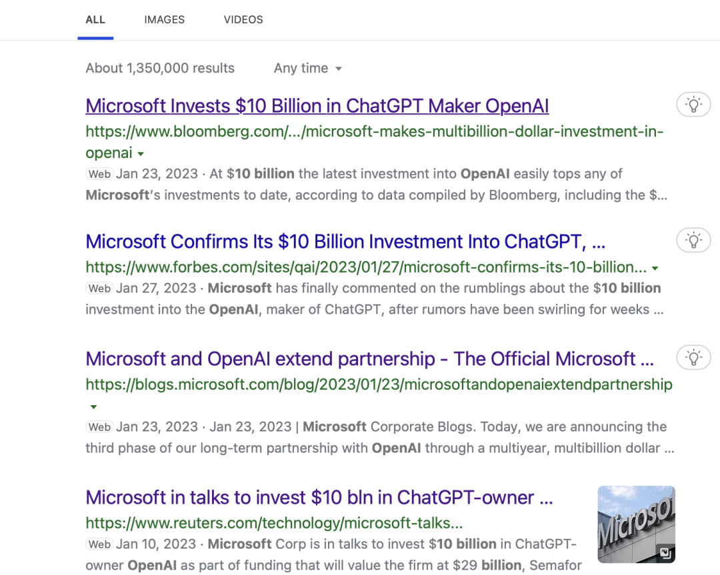Click the Web badge in the Bloomberg snippet

point(99,174)
